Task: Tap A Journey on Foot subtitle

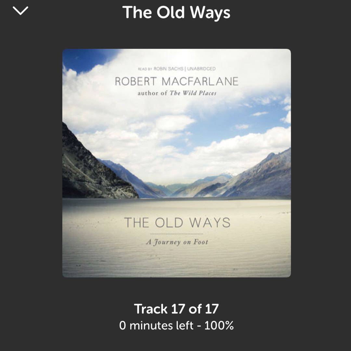Action: click(177, 242)
